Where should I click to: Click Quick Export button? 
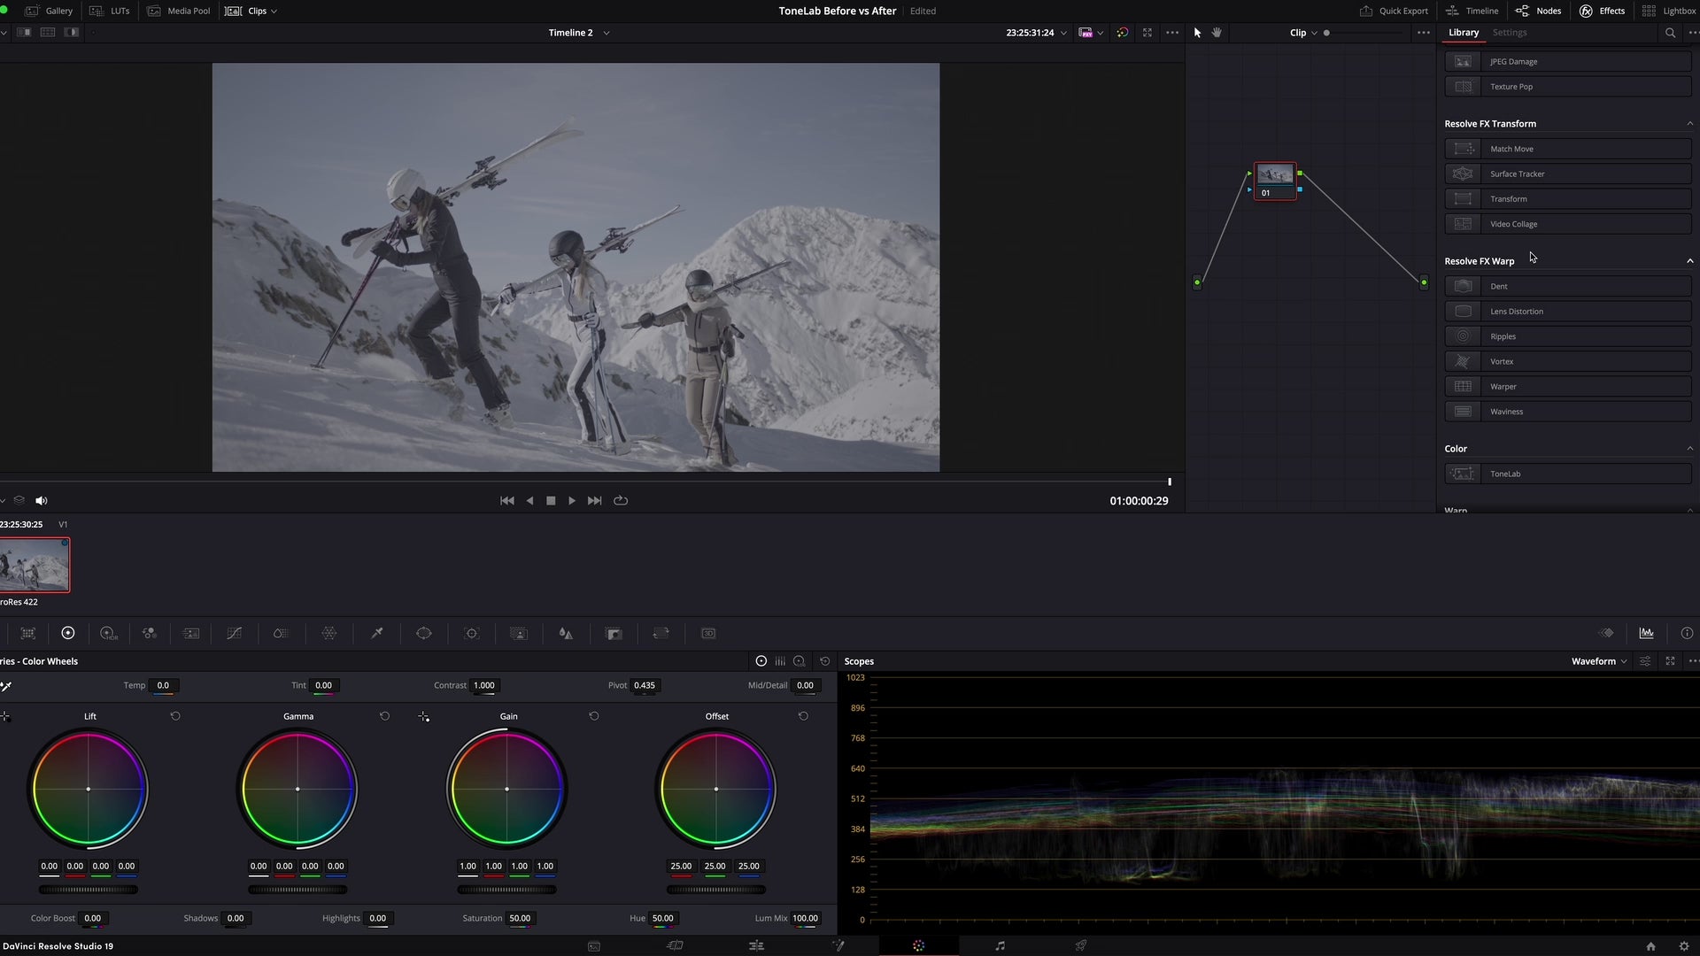pyautogui.click(x=1394, y=11)
